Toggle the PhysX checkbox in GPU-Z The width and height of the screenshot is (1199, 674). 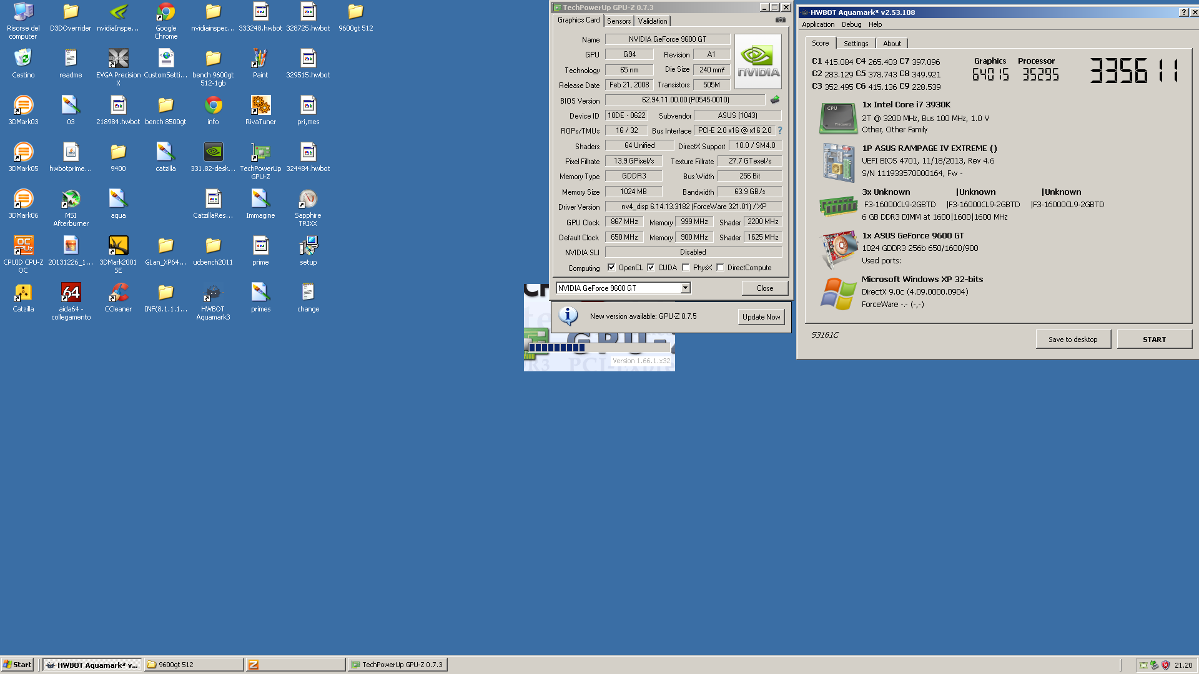(686, 267)
